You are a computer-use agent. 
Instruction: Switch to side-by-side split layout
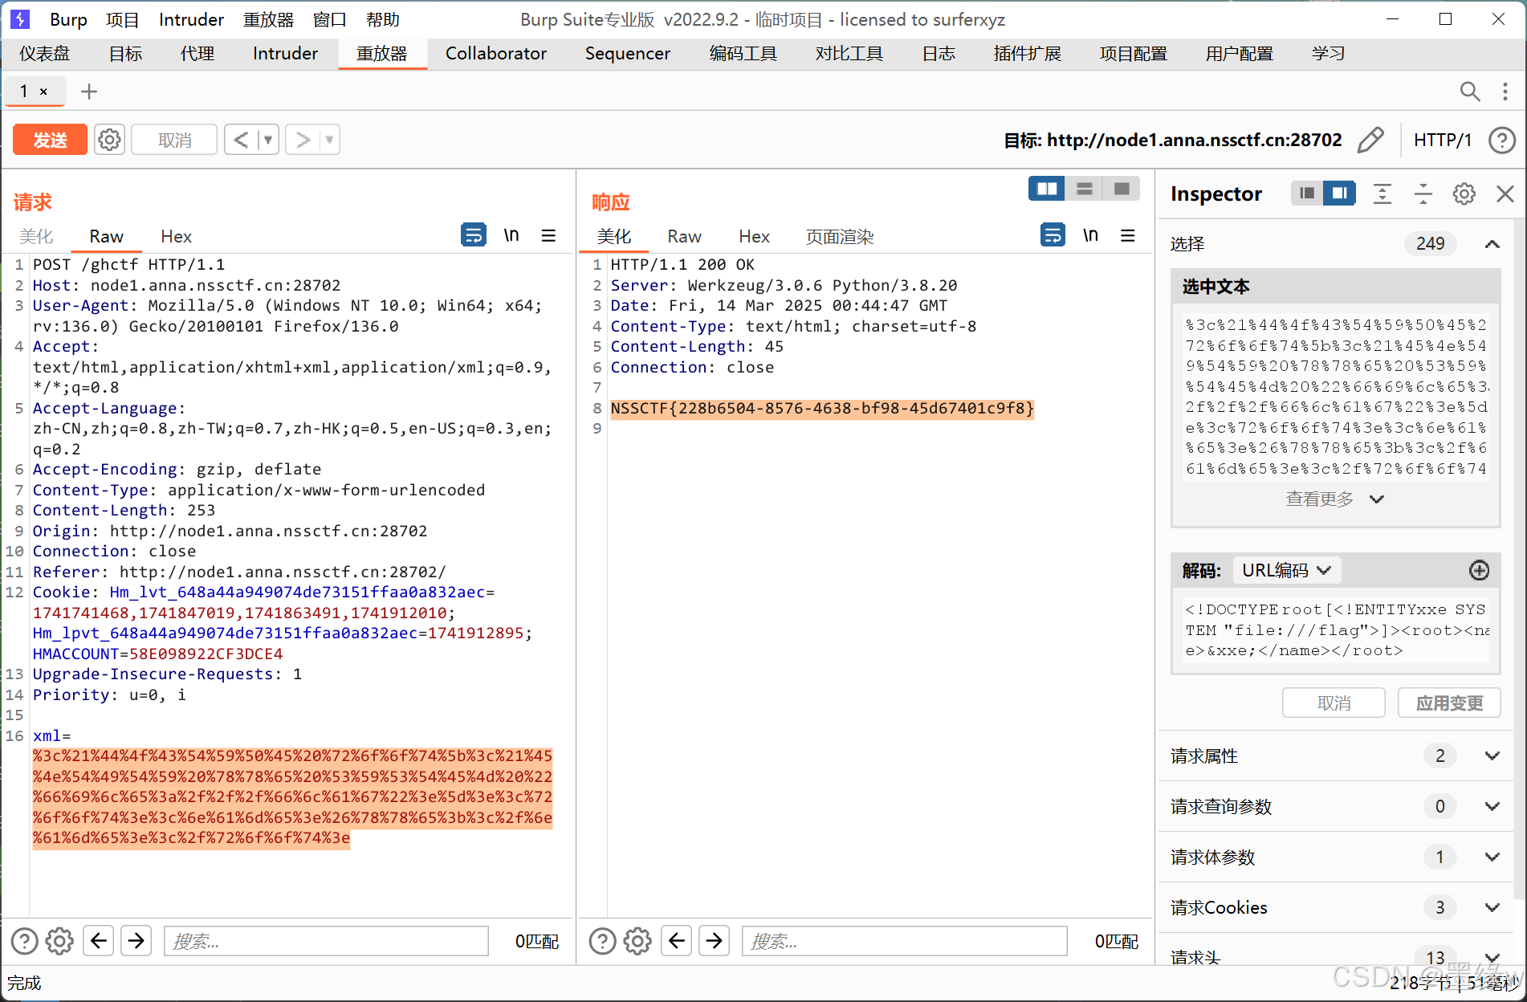coord(1047,189)
